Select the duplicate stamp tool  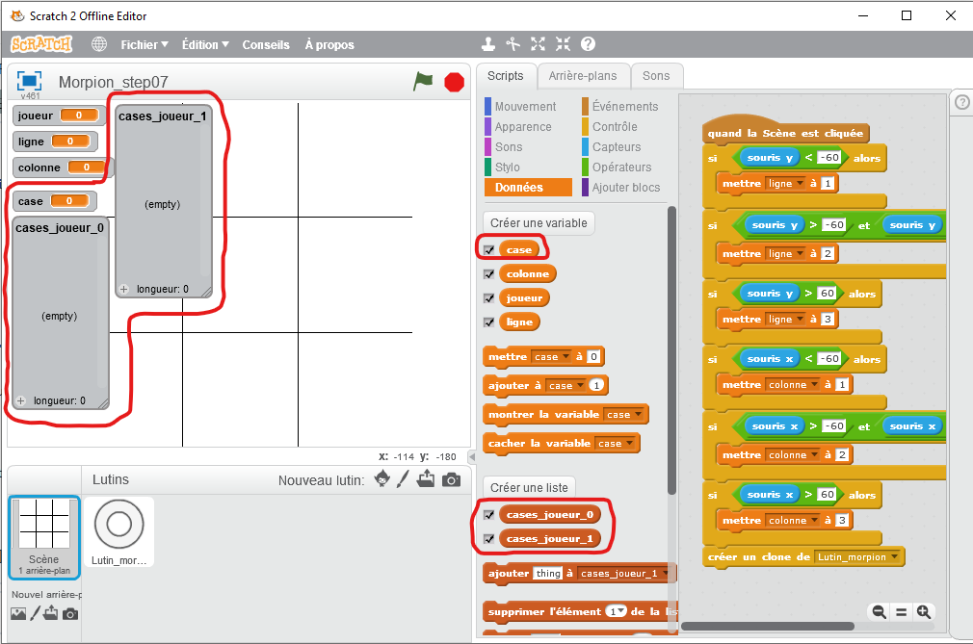point(488,44)
